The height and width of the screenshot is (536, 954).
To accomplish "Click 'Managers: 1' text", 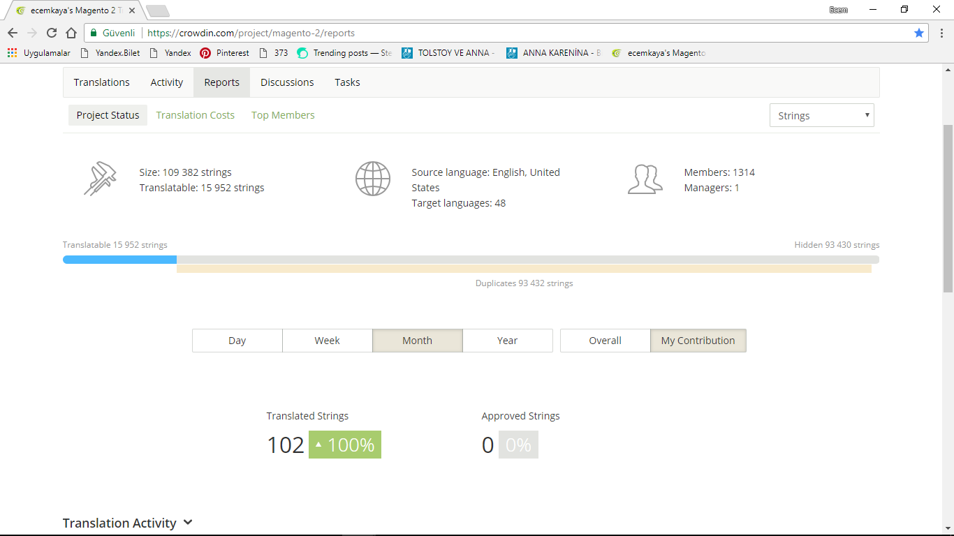I will point(712,188).
